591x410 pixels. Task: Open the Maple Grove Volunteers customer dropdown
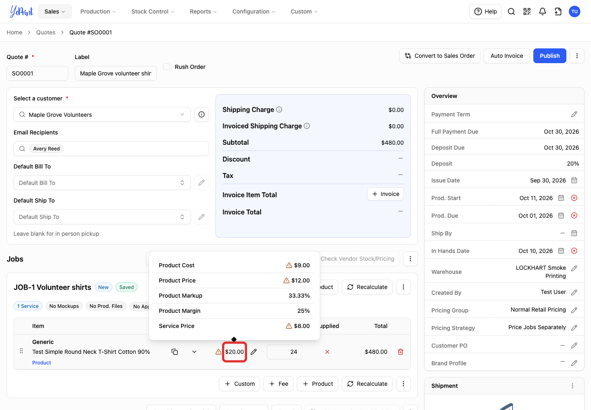(x=102, y=114)
